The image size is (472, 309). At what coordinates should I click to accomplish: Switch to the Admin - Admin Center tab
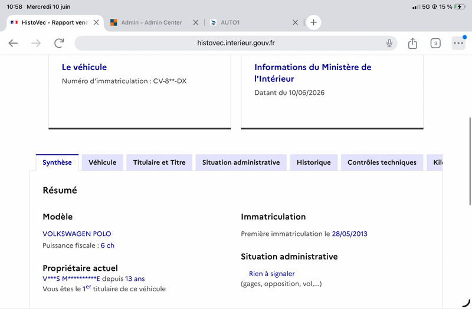[x=152, y=22]
